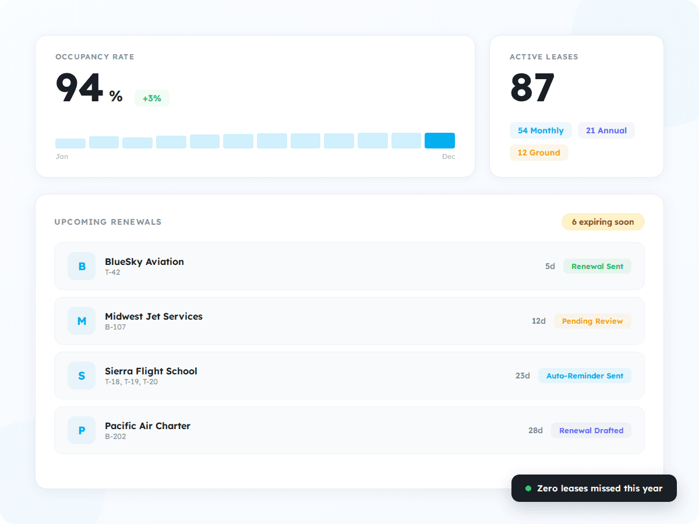Select the BlueSky Aviation avatar icon
Image resolution: width=699 pixels, height=524 pixels.
click(81, 266)
